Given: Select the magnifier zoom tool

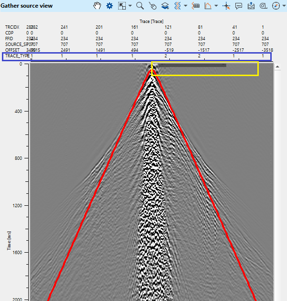Looking at the screenshot, I should 140,6.
